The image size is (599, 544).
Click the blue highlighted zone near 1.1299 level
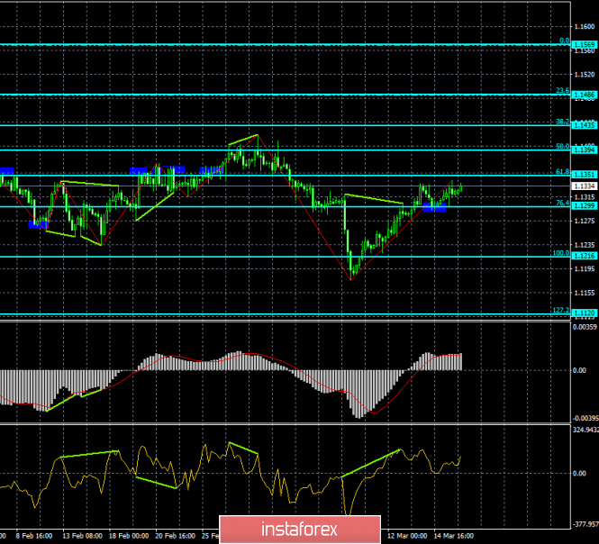tap(434, 207)
